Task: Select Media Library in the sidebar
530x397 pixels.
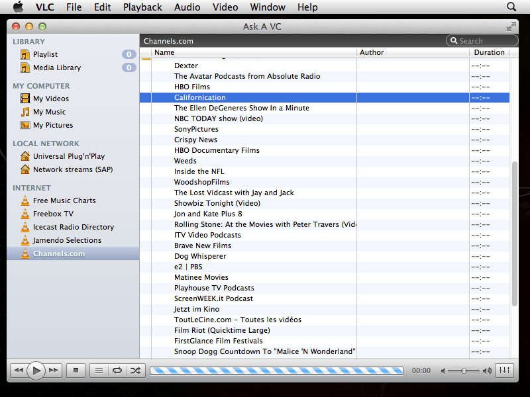Action: (73, 67)
